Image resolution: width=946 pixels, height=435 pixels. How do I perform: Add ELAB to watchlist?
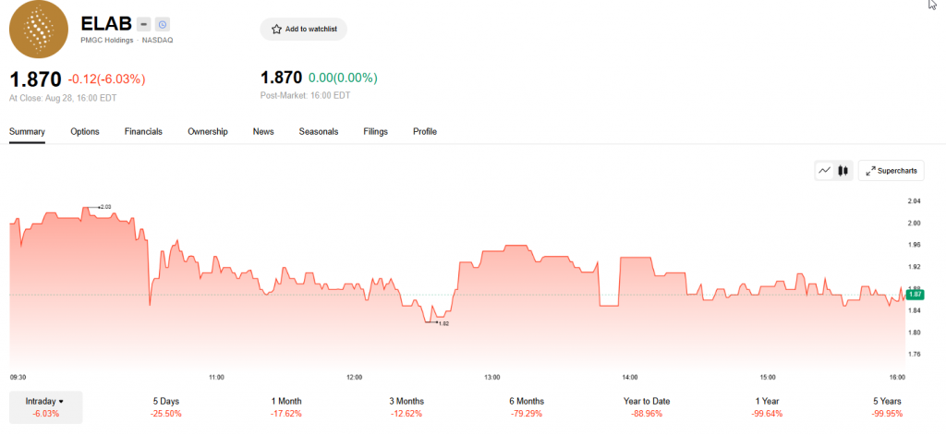tap(303, 29)
